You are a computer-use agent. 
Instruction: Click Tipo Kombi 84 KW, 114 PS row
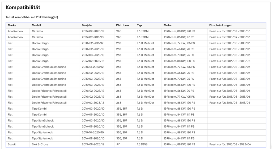pos(136,115)
